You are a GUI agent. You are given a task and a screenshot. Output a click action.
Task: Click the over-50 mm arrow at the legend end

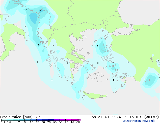click(x=80, y=120)
